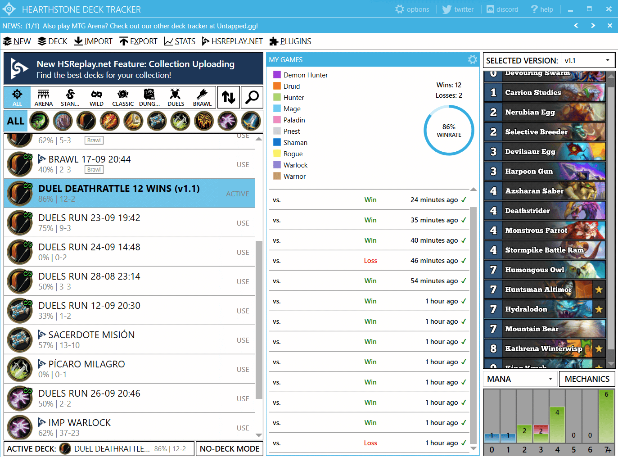
Task: Open the Selected Version v1.1 dropdown
Action: point(588,60)
